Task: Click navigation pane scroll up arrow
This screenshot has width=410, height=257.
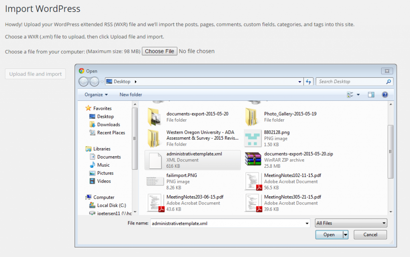Action: tap(135, 104)
